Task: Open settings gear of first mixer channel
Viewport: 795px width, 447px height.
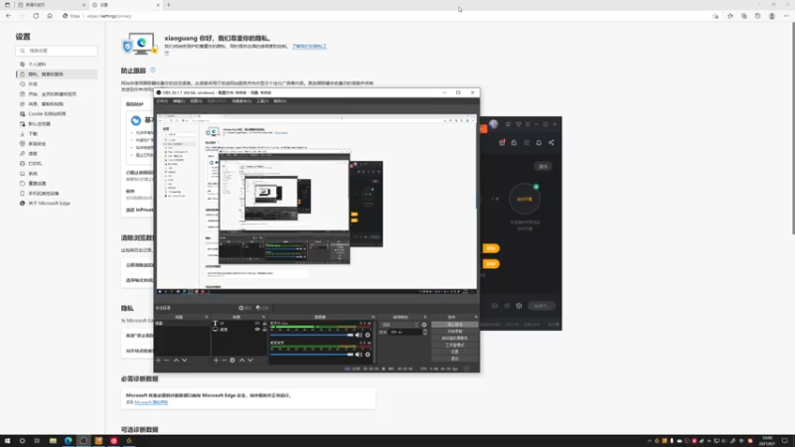Action: click(x=368, y=335)
